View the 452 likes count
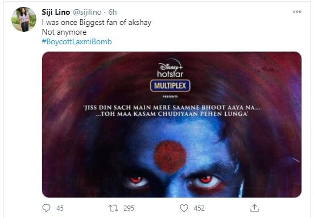Image resolution: width=314 pixels, height=218 pixels. [x=199, y=208]
